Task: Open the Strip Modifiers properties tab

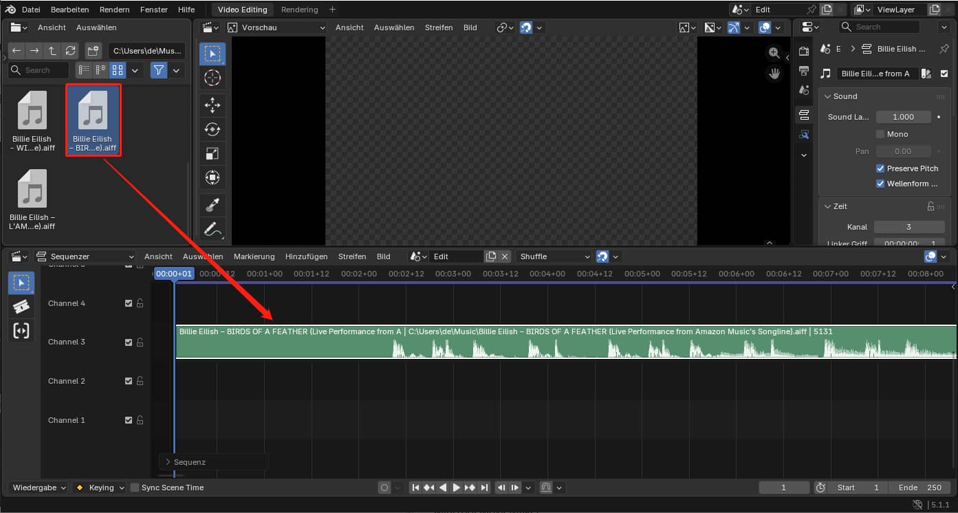Action: pyautogui.click(x=803, y=134)
